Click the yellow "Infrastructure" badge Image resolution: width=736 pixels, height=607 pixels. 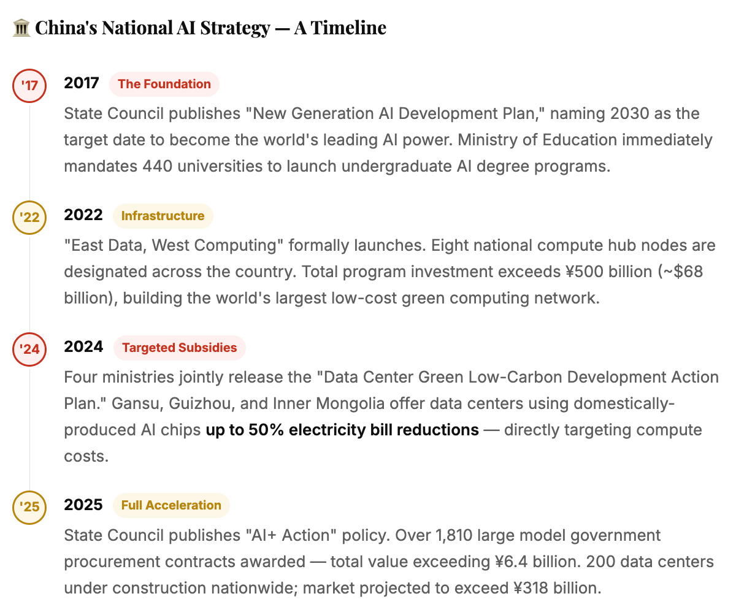pos(163,216)
